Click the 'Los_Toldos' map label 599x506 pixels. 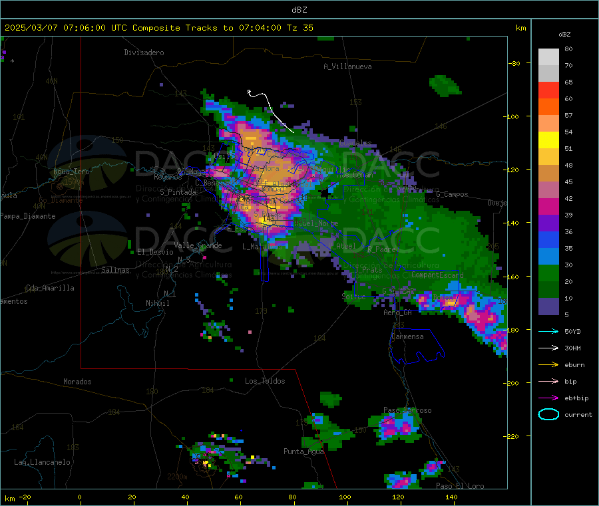265,381
